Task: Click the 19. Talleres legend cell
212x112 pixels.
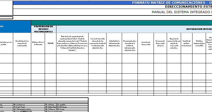Action: tap(51, 109)
